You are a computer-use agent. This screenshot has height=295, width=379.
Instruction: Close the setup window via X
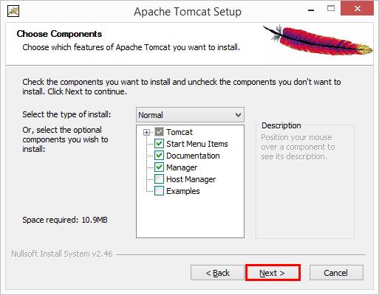point(357,9)
